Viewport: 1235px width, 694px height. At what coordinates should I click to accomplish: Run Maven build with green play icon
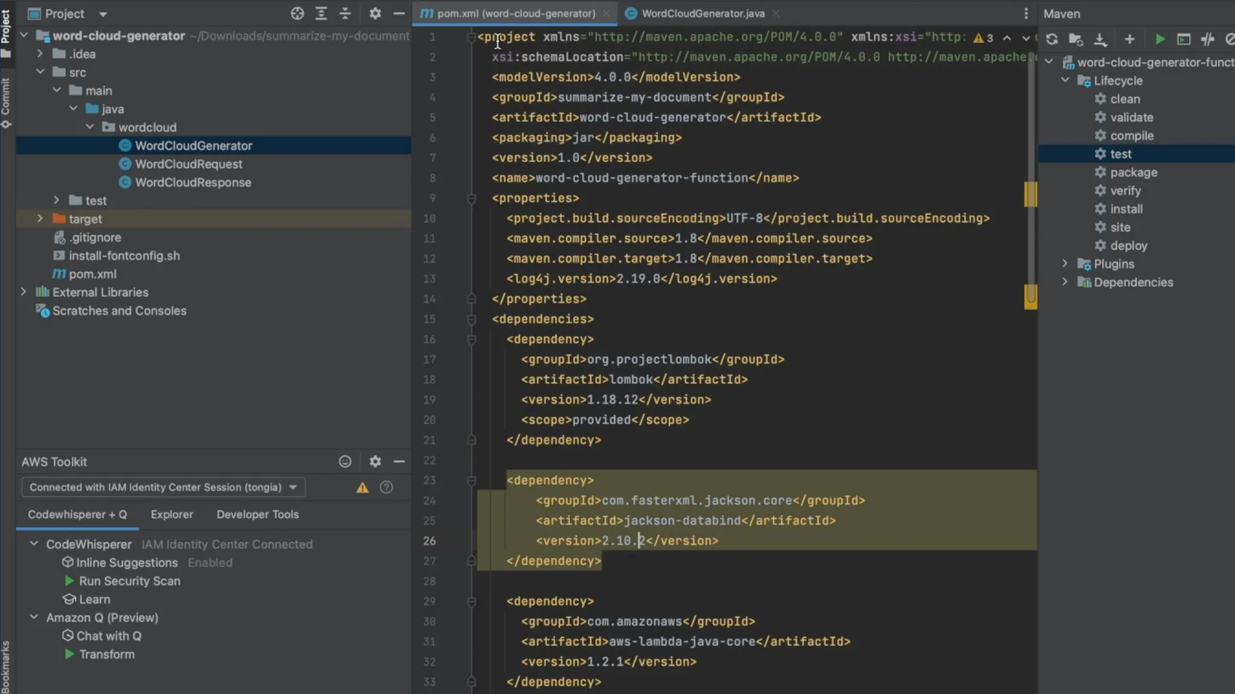[x=1160, y=39]
